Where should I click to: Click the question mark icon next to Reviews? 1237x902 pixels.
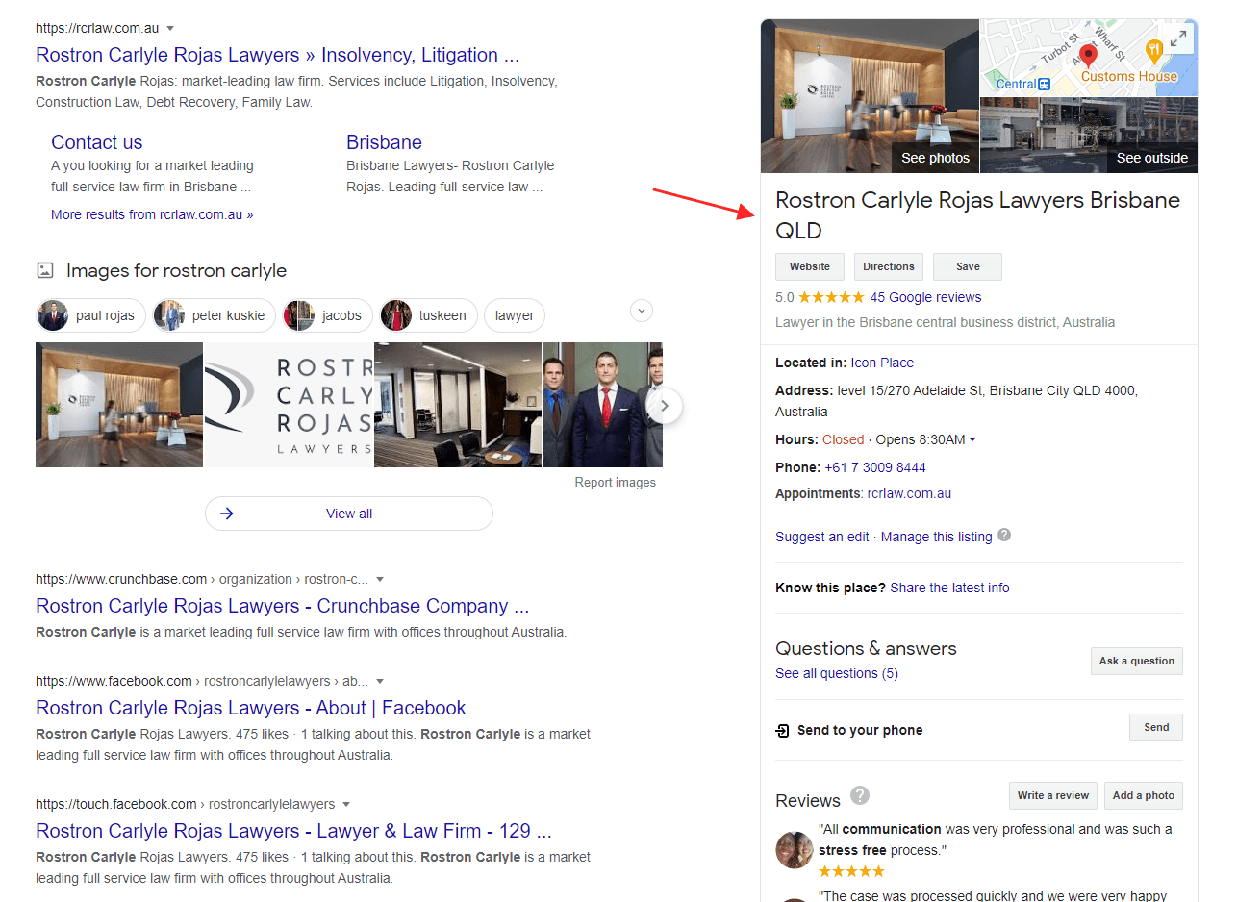pos(860,795)
